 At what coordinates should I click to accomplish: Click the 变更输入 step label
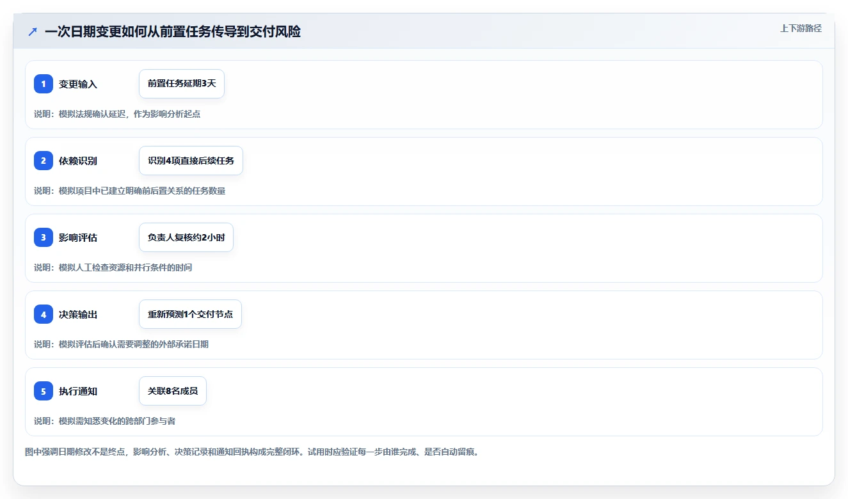(x=78, y=84)
